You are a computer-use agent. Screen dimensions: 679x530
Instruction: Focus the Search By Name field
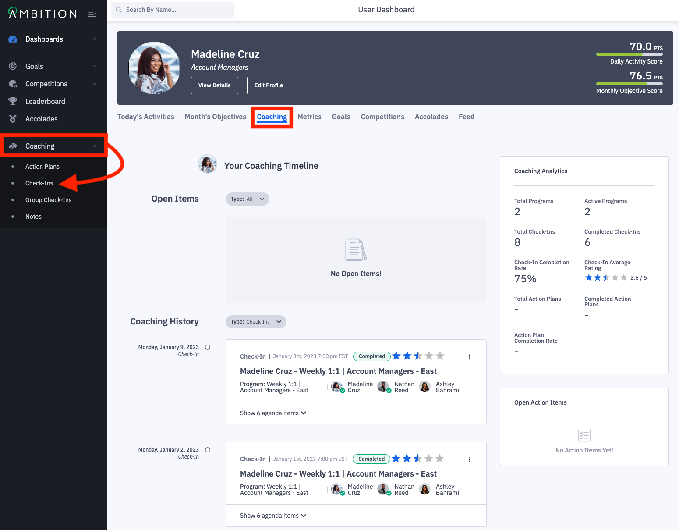(173, 10)
